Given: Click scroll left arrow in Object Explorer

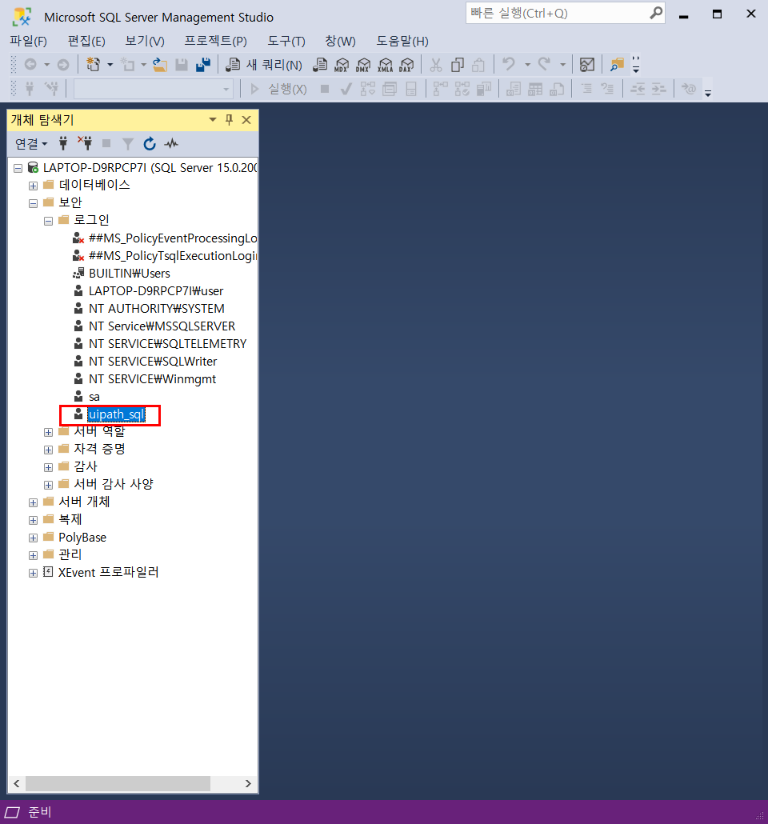Looking at the screenshot, I should (x=17, y=783).
